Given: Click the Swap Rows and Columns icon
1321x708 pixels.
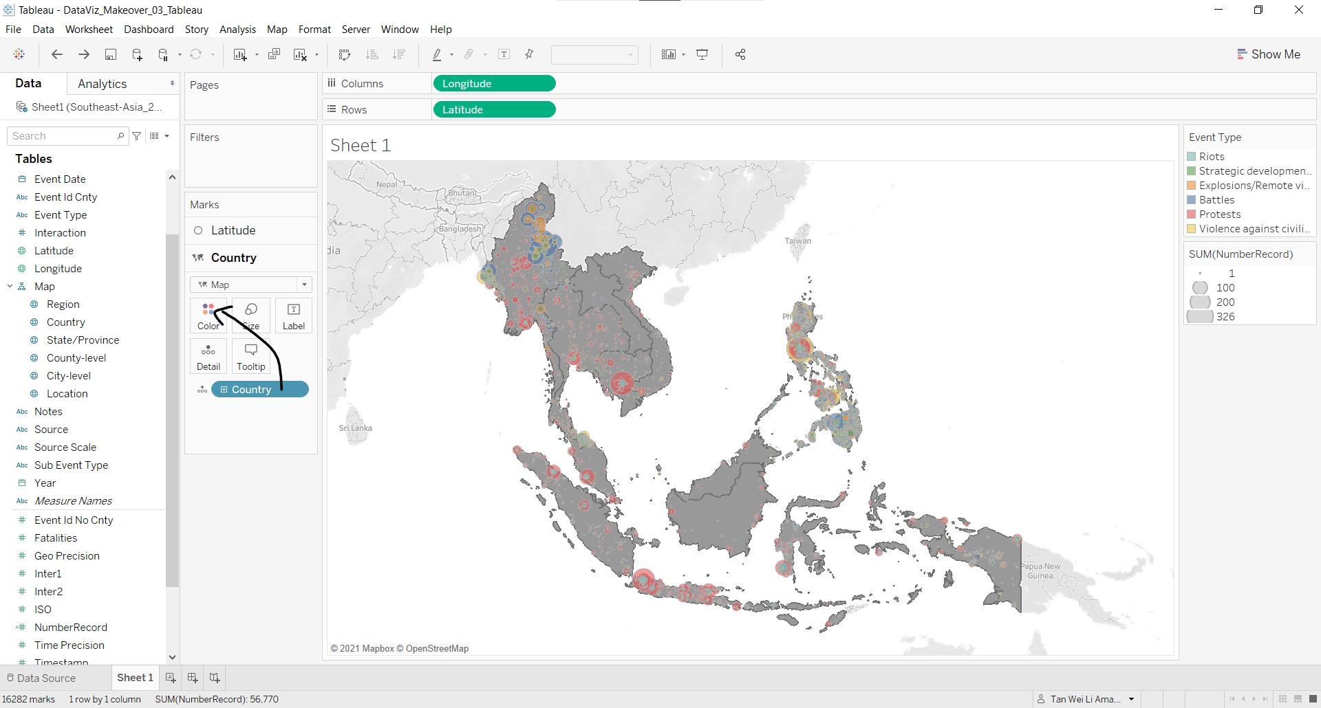Looking at the screenshot, I should (345, 55).
